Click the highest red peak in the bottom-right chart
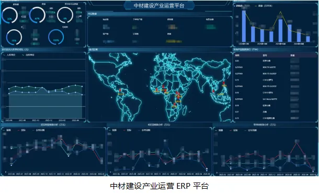Image resolution: width=319 pixels, height=194 pixels. (x=297, y=142)
